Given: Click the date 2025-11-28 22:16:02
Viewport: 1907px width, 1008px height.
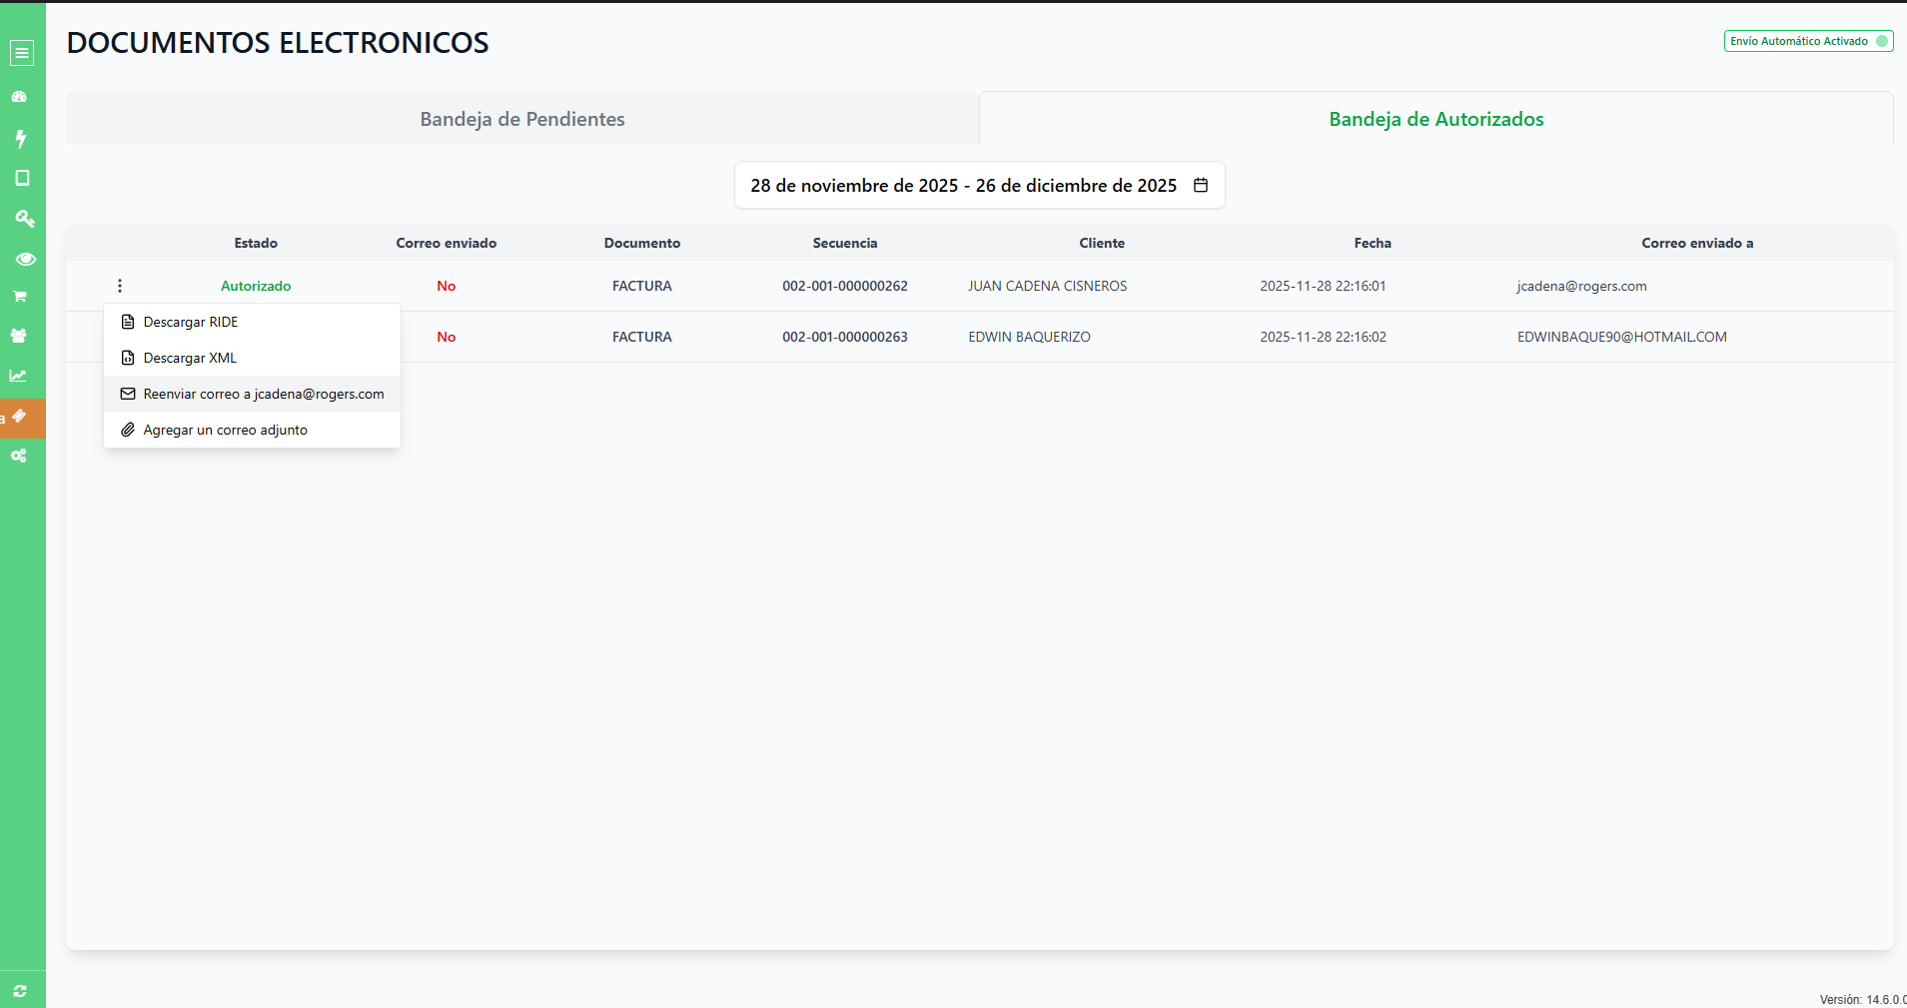Looking at the screenshot, I should pyautogui.click(x=1323, y=337).
